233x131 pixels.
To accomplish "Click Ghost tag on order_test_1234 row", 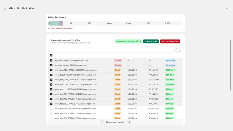I will (x=117, y=70).
